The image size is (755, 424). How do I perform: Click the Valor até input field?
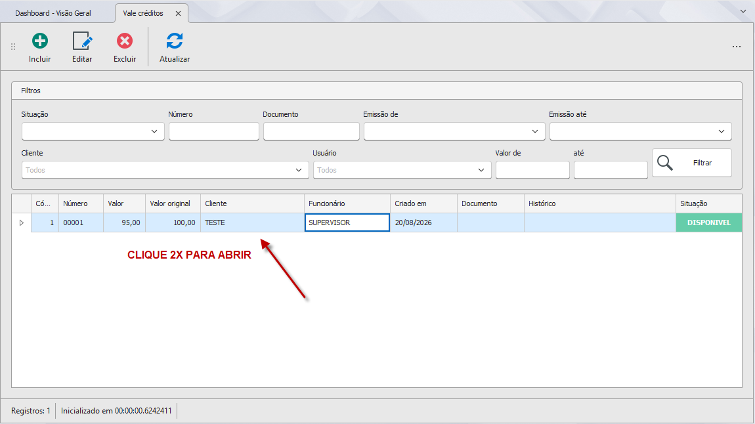tap(611, 170)
